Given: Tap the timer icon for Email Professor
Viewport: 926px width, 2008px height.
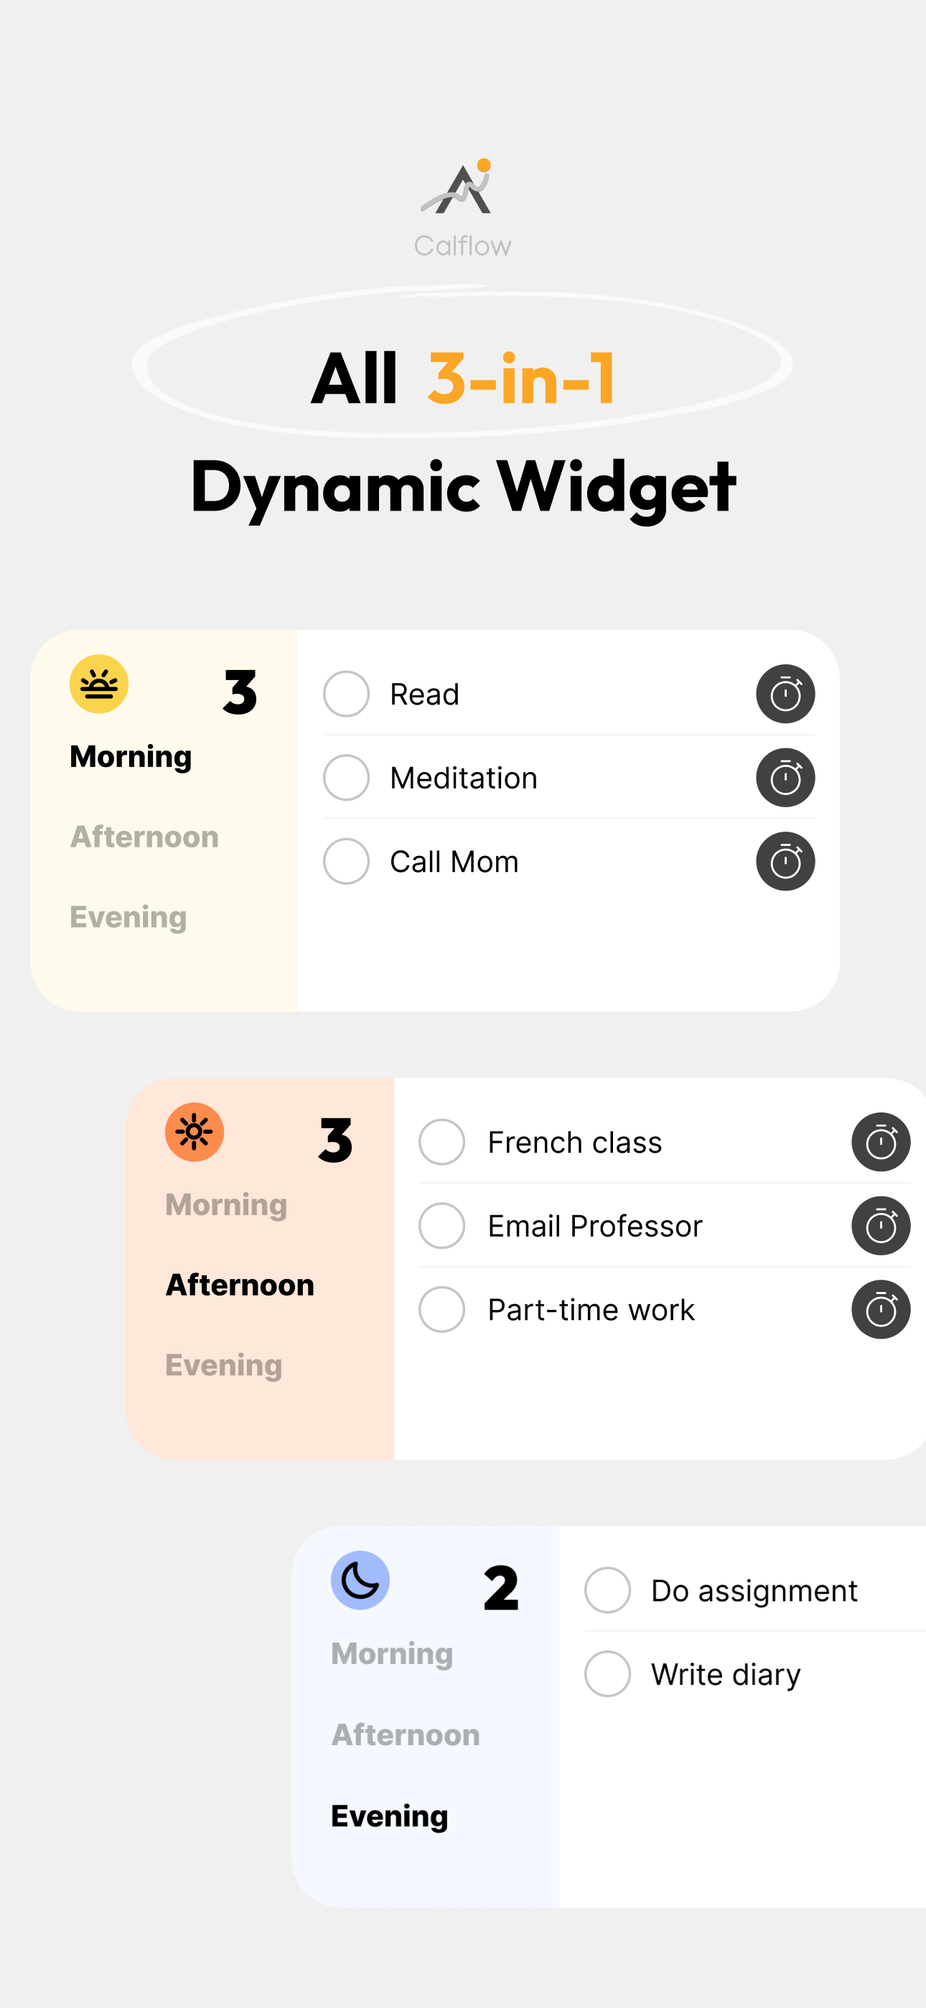Looking at the screenshot, I should click(x=881, y=1225).
